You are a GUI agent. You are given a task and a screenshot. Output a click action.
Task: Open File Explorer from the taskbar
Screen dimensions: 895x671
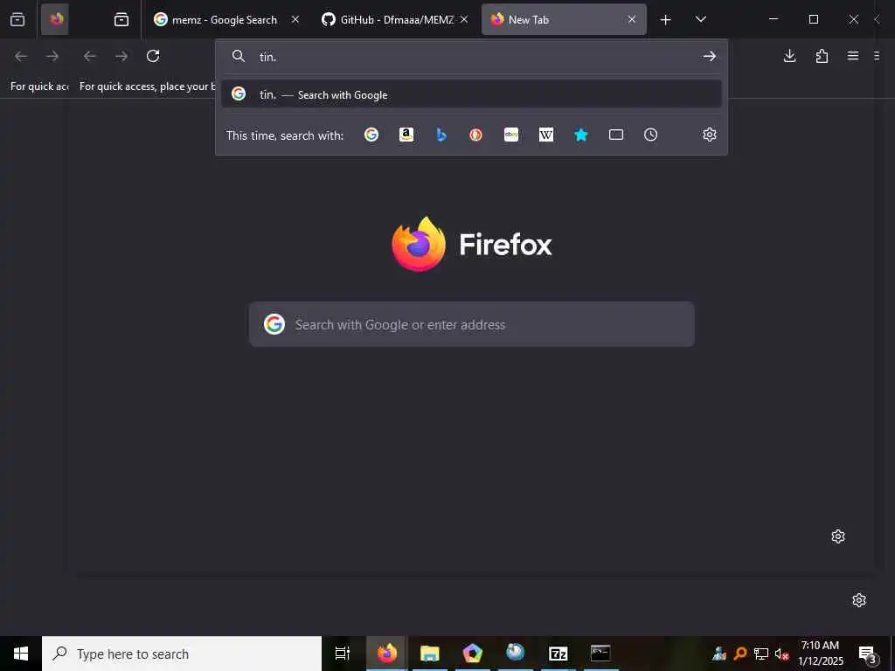(x=429, y=654)
